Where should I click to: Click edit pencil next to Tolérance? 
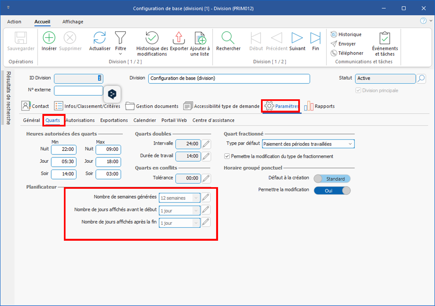coord(206,178)
